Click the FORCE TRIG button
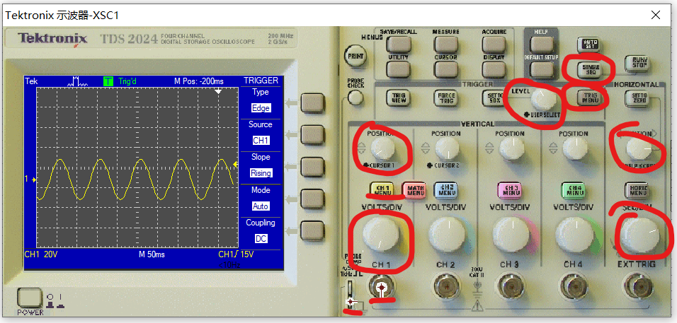 pos(445,98)
